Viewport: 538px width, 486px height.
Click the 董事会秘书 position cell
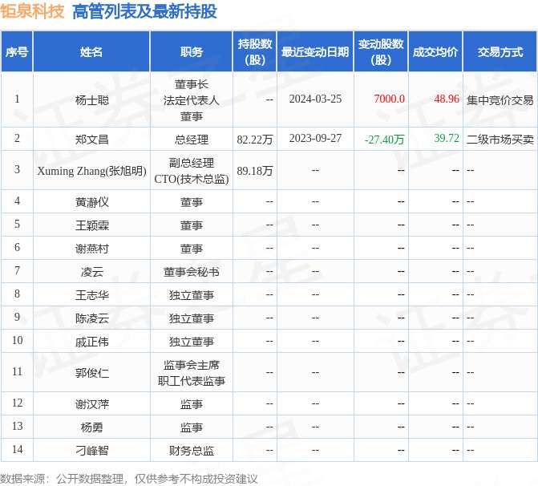click(x=191, y=272)
